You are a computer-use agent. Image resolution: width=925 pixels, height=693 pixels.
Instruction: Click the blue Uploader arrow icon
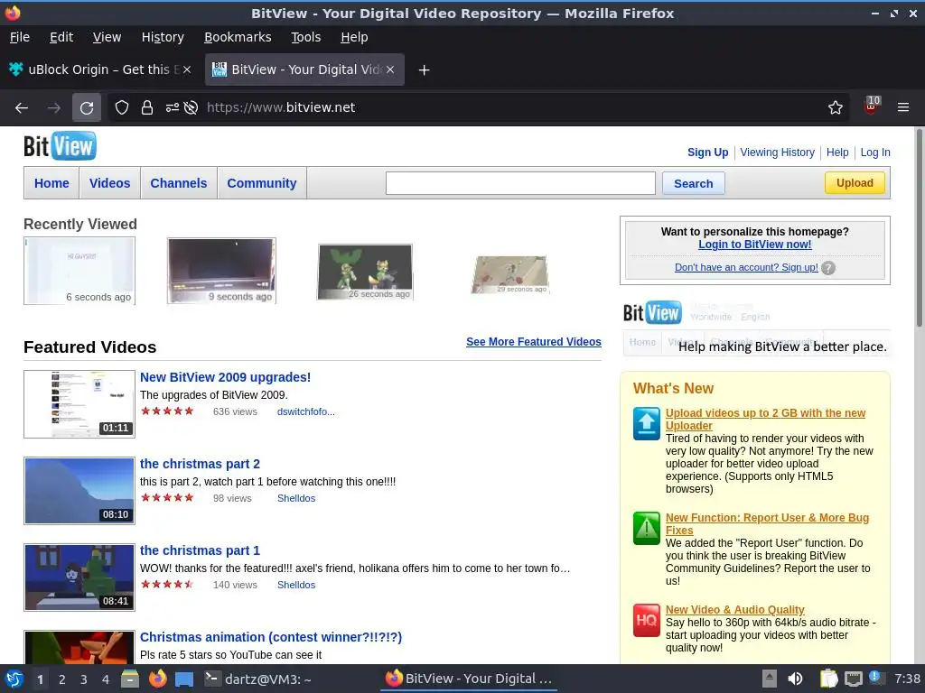coord(647,423)
